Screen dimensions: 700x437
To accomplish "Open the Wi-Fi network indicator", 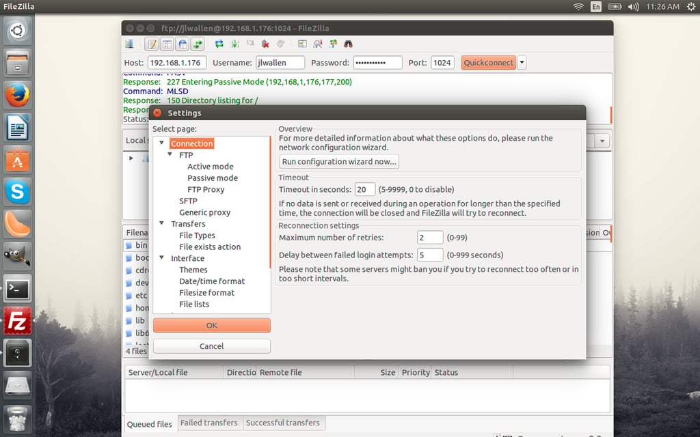I will (578, 7).
